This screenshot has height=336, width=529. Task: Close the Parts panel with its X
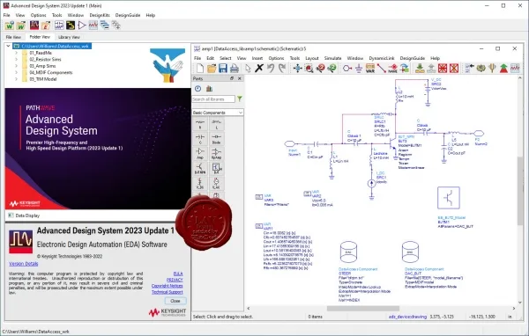pyautogui.click(x=240, y=78)
